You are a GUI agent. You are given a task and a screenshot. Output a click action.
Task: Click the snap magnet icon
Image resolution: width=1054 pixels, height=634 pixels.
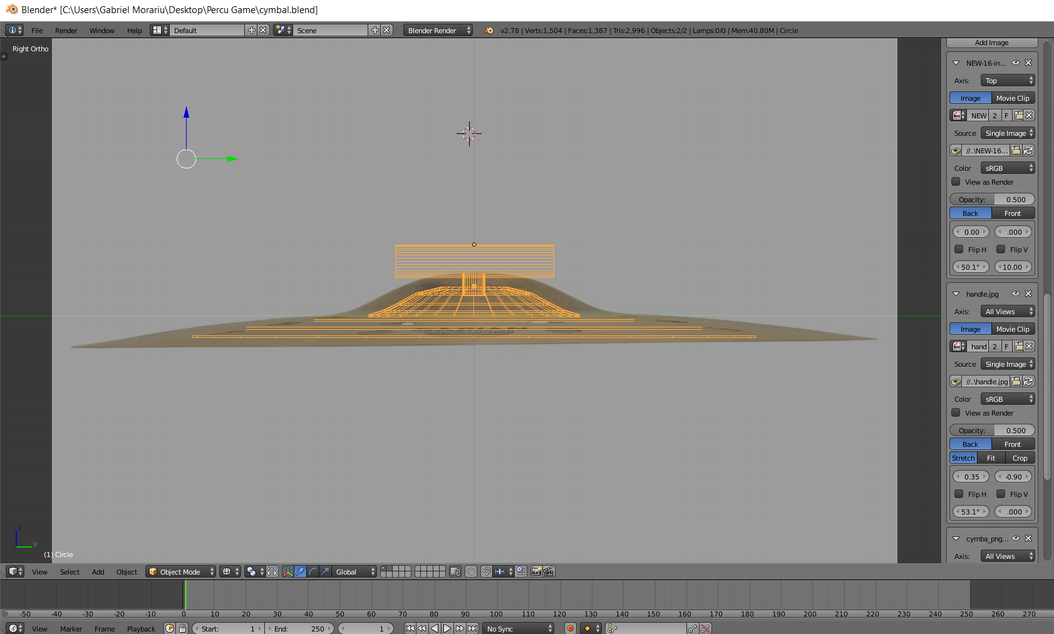tap(487, 571)
